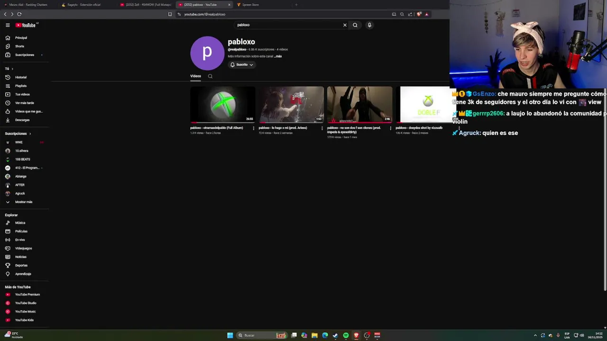Show hidden system tray icons

pyautogui.click(x=535, y=335)
